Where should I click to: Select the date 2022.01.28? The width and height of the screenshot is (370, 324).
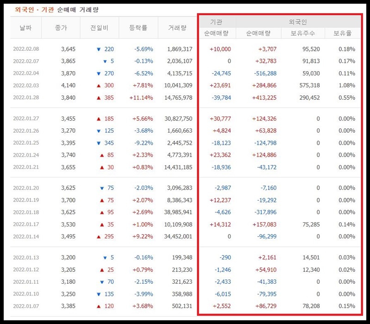pyautogui.click(x=26, y=98)
